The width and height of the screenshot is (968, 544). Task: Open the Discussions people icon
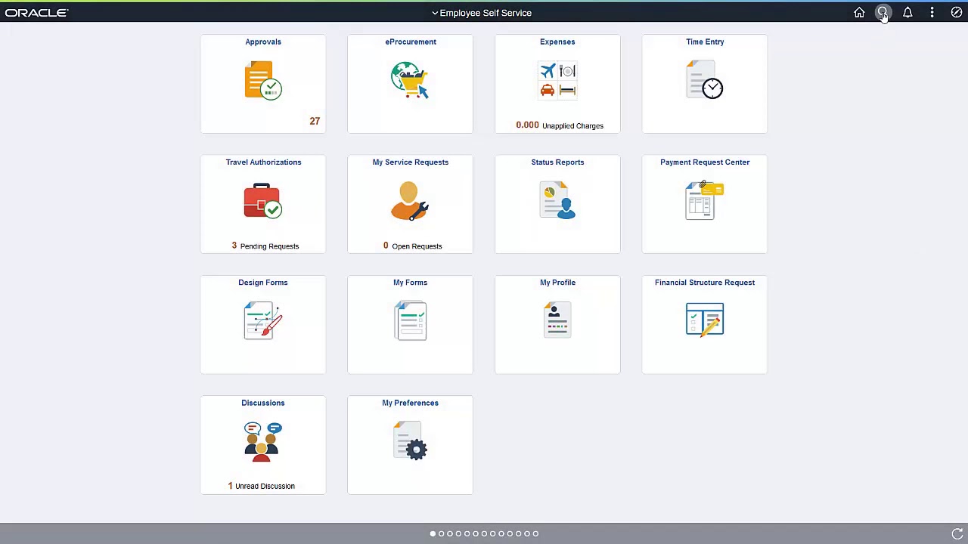coord(263,441)
